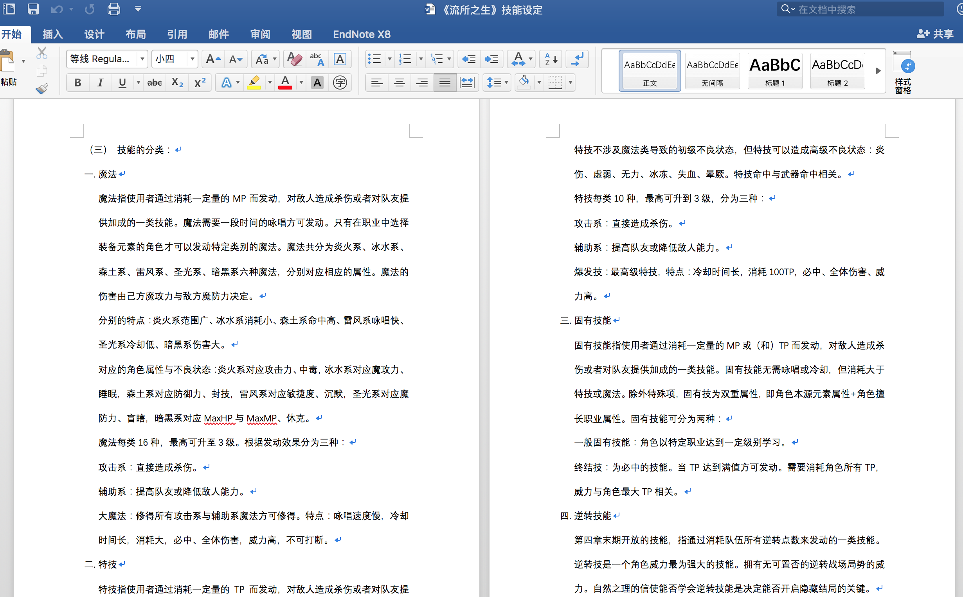Viewport: 963px width, 597px height.
Task: Click the Sort A-Z icon
Action: point(551,59)
